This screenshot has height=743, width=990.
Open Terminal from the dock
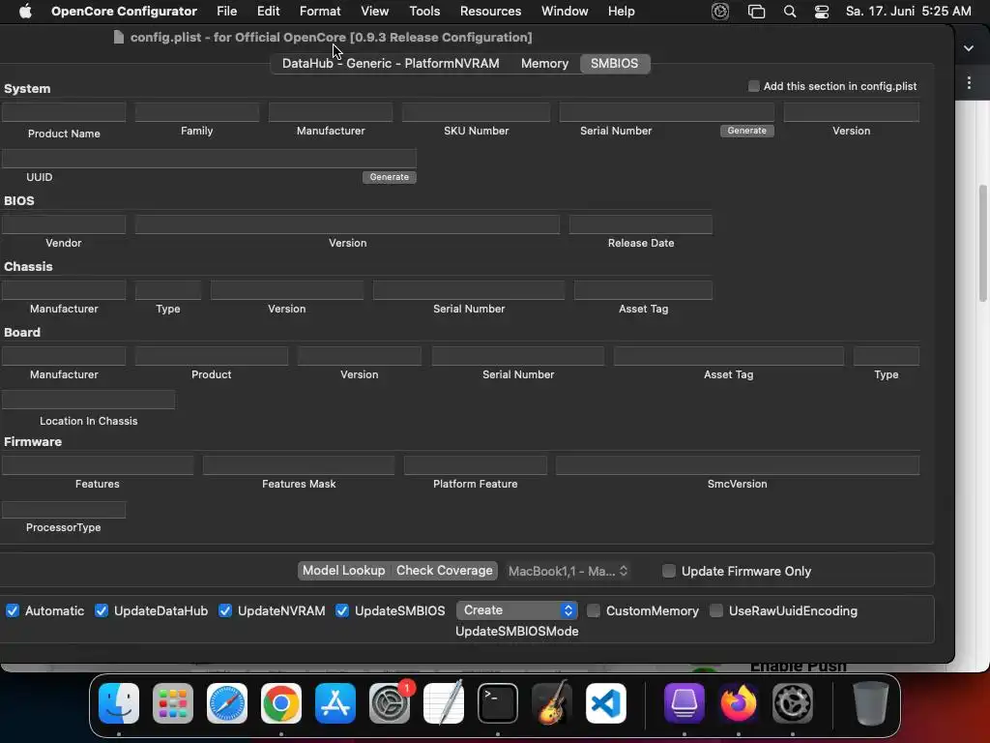498,703
